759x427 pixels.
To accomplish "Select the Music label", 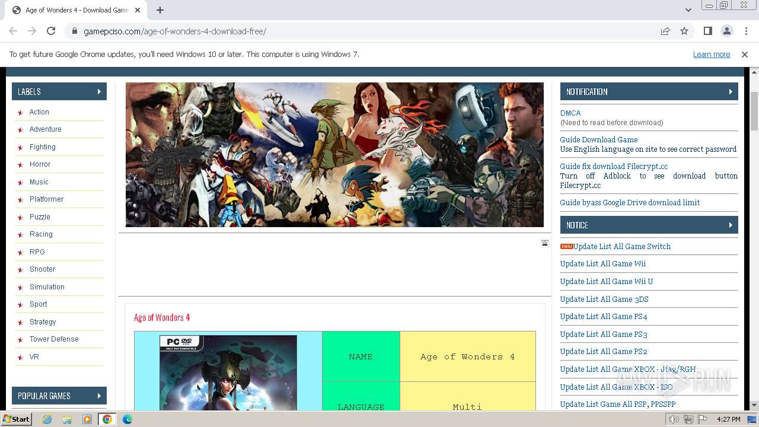I will (x=39, y=182).
